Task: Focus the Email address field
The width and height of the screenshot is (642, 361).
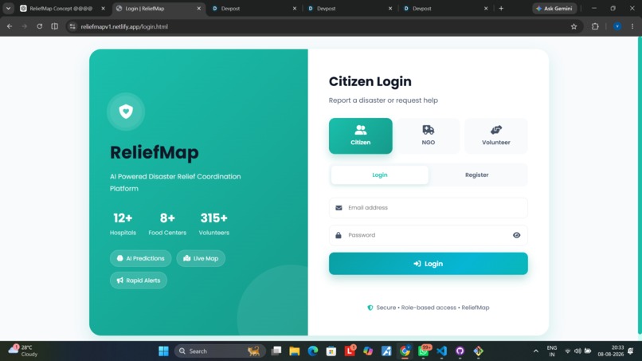Action: (429, 208)
